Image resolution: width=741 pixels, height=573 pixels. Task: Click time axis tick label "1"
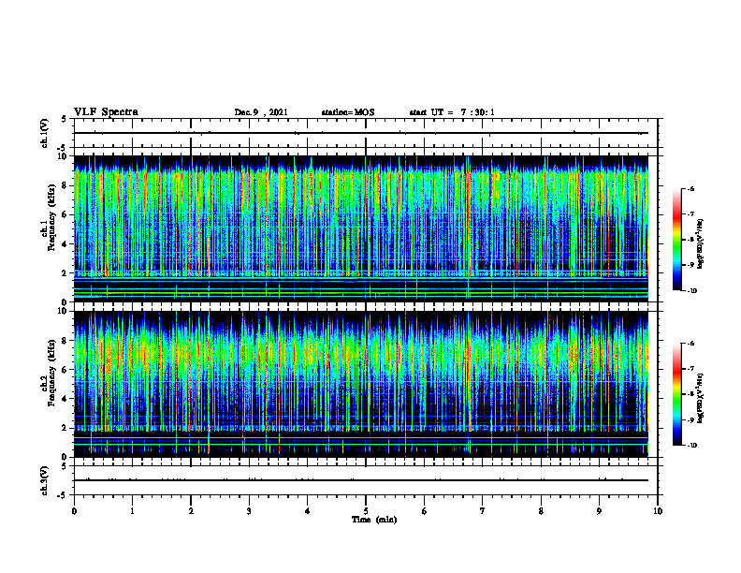pyautogui.click(x=132, y=511)
